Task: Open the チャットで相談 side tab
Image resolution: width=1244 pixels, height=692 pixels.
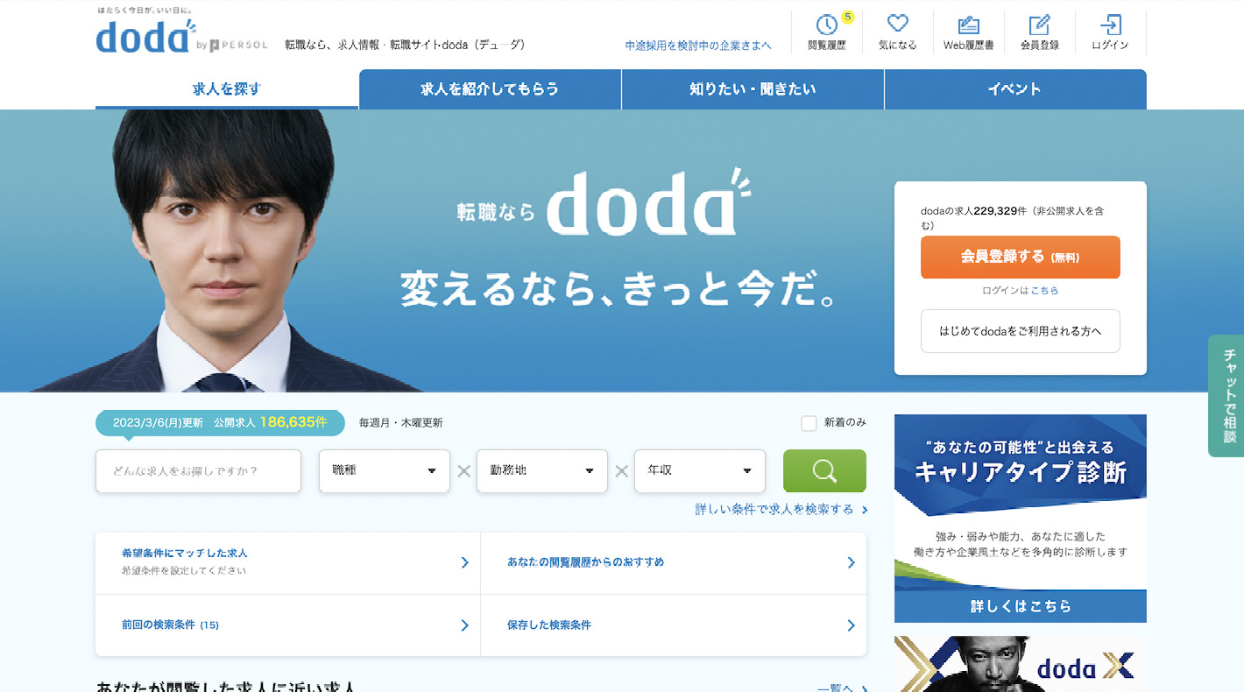Action: [x=1226, y=396]
